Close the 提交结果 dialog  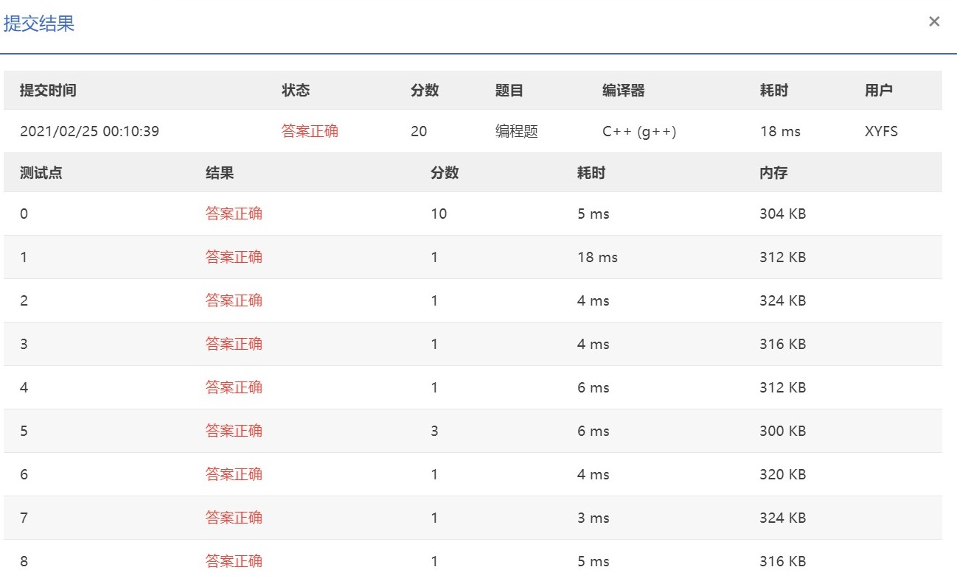934,21
